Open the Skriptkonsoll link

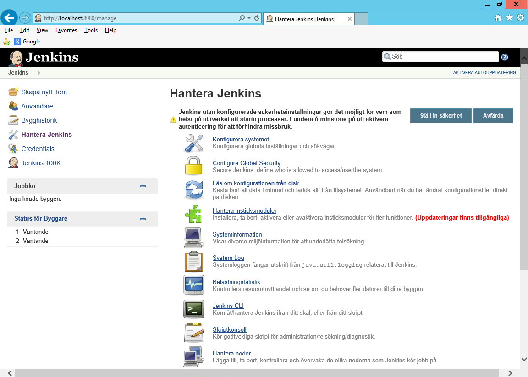pyautogui.click(x=229, y=329)
